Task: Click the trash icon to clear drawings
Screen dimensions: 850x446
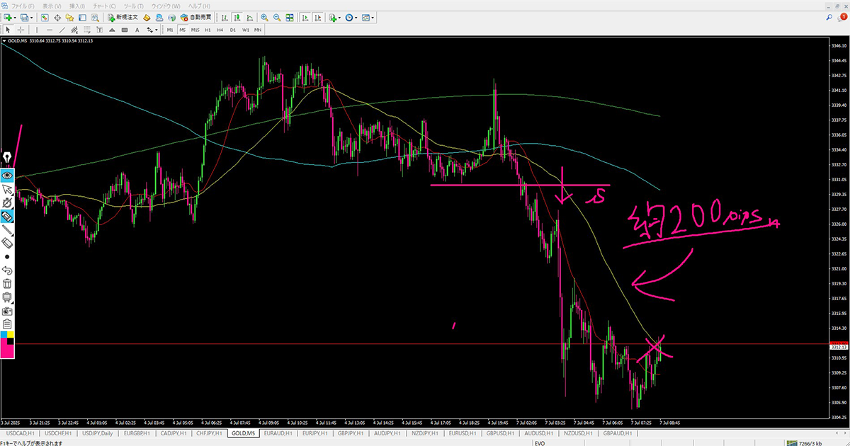Action: [x=7, y=283]
